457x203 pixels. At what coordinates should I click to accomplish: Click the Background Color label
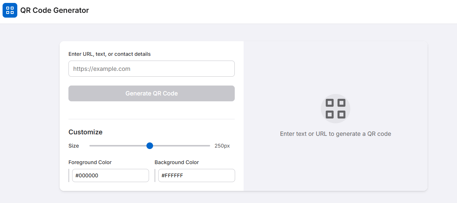[177, 162]
